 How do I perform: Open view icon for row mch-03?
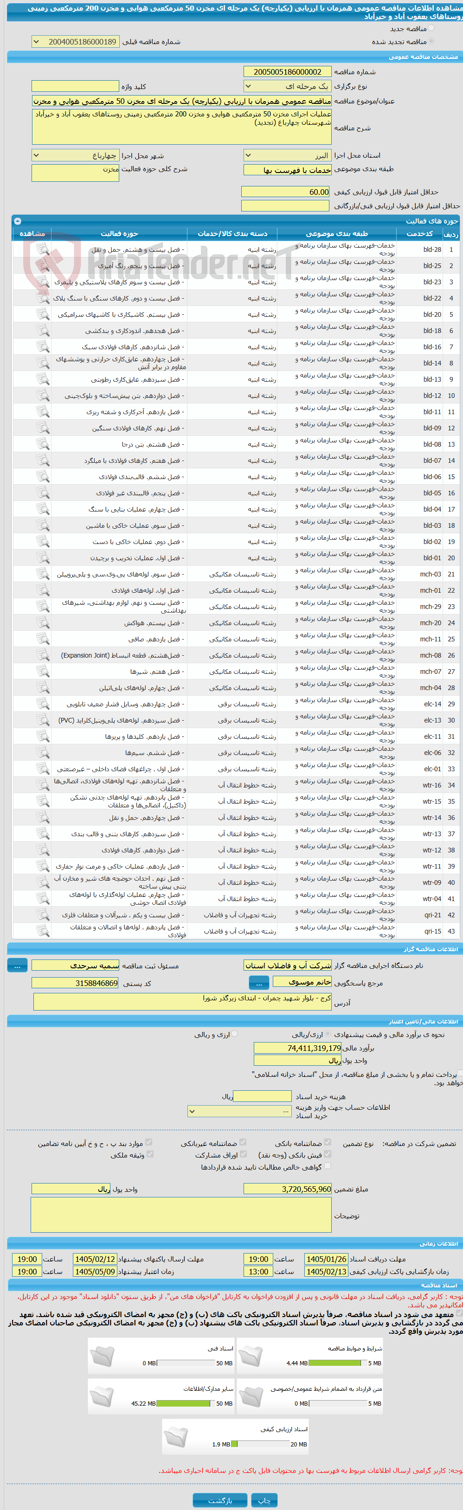42,575
